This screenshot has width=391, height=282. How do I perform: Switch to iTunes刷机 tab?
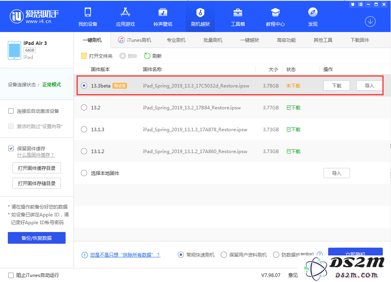tap(135, 40)
